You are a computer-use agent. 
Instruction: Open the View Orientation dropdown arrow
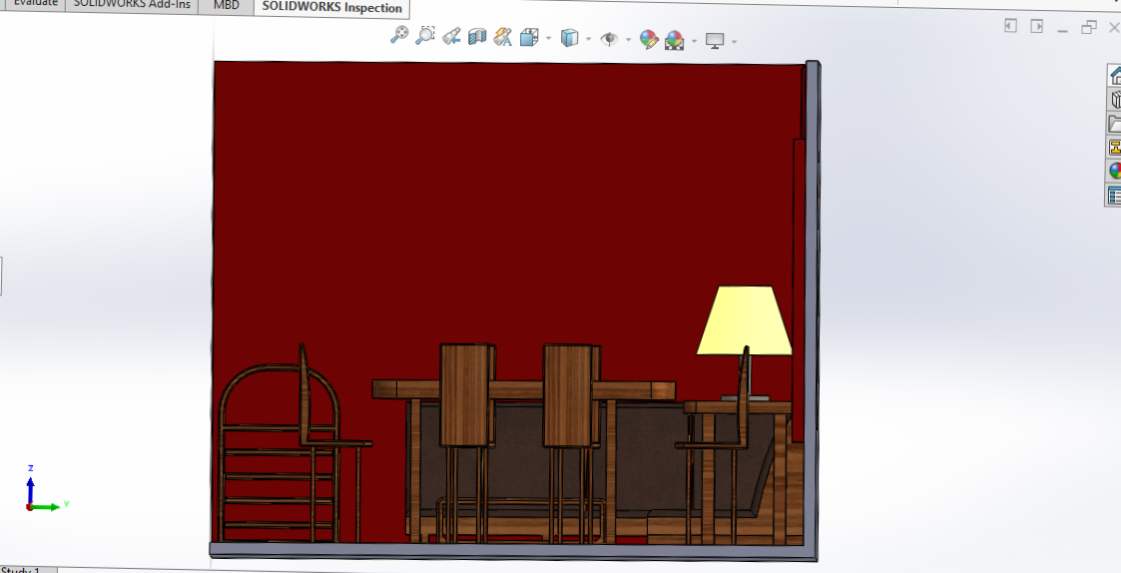548,38
